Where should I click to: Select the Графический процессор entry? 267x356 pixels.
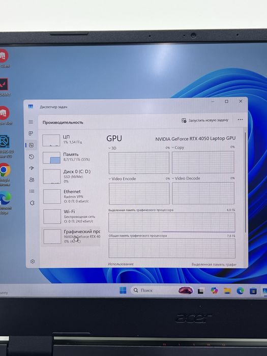tap(71, 236)
